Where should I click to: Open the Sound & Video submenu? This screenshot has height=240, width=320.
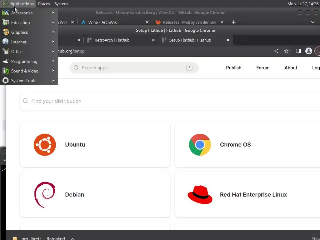[x=29, y=71]
